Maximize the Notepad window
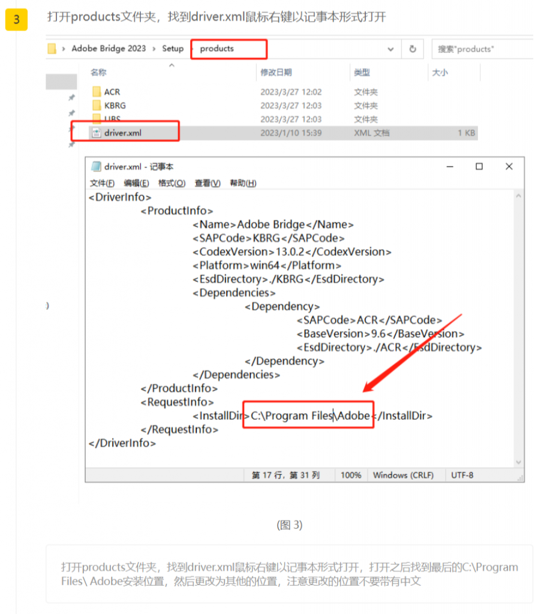Screen dimensions: 535x614 coord(479,167)
